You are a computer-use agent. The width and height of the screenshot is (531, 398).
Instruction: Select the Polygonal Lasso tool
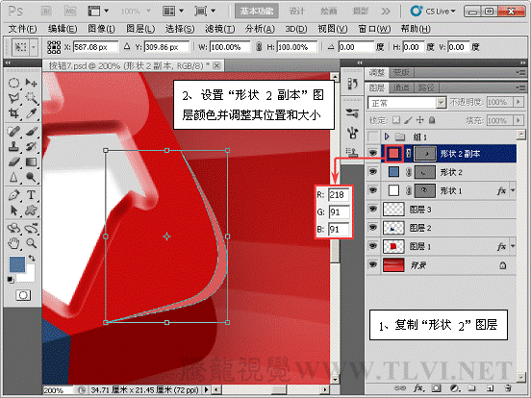tap(13, 98)
